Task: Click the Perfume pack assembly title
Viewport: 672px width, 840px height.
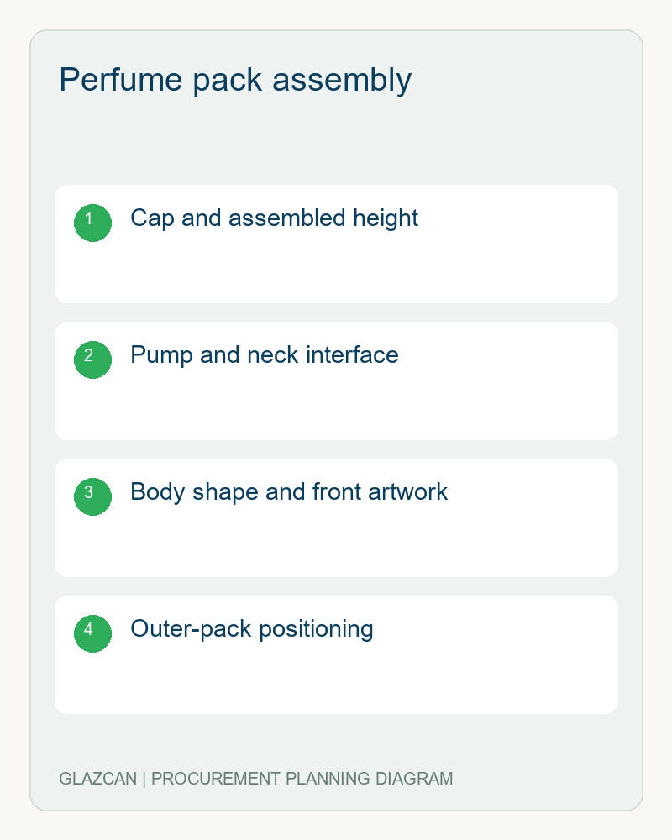Action: 235,81
